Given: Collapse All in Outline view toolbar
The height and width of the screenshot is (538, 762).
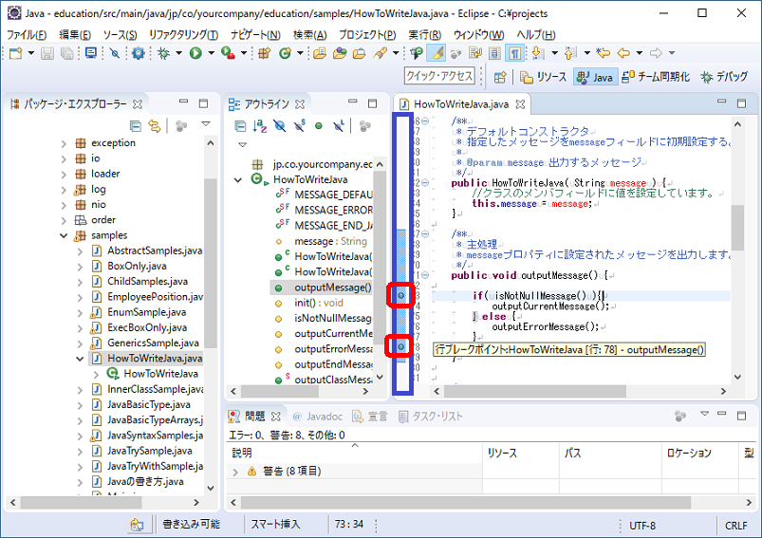Looking at the screenshot, I should (240, 126).
